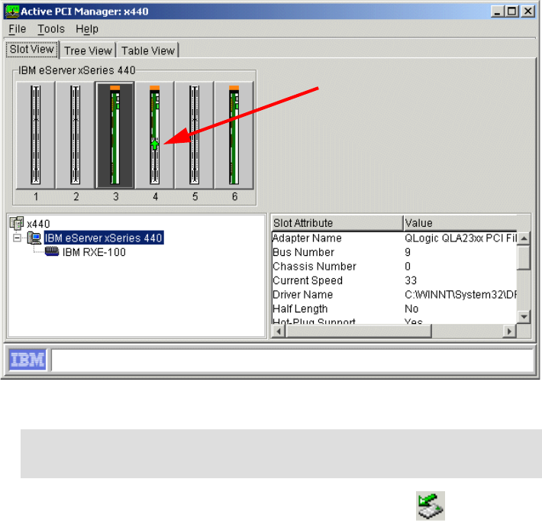Click the Value column header
Screen dimensions: 542x521
(460, 223)
